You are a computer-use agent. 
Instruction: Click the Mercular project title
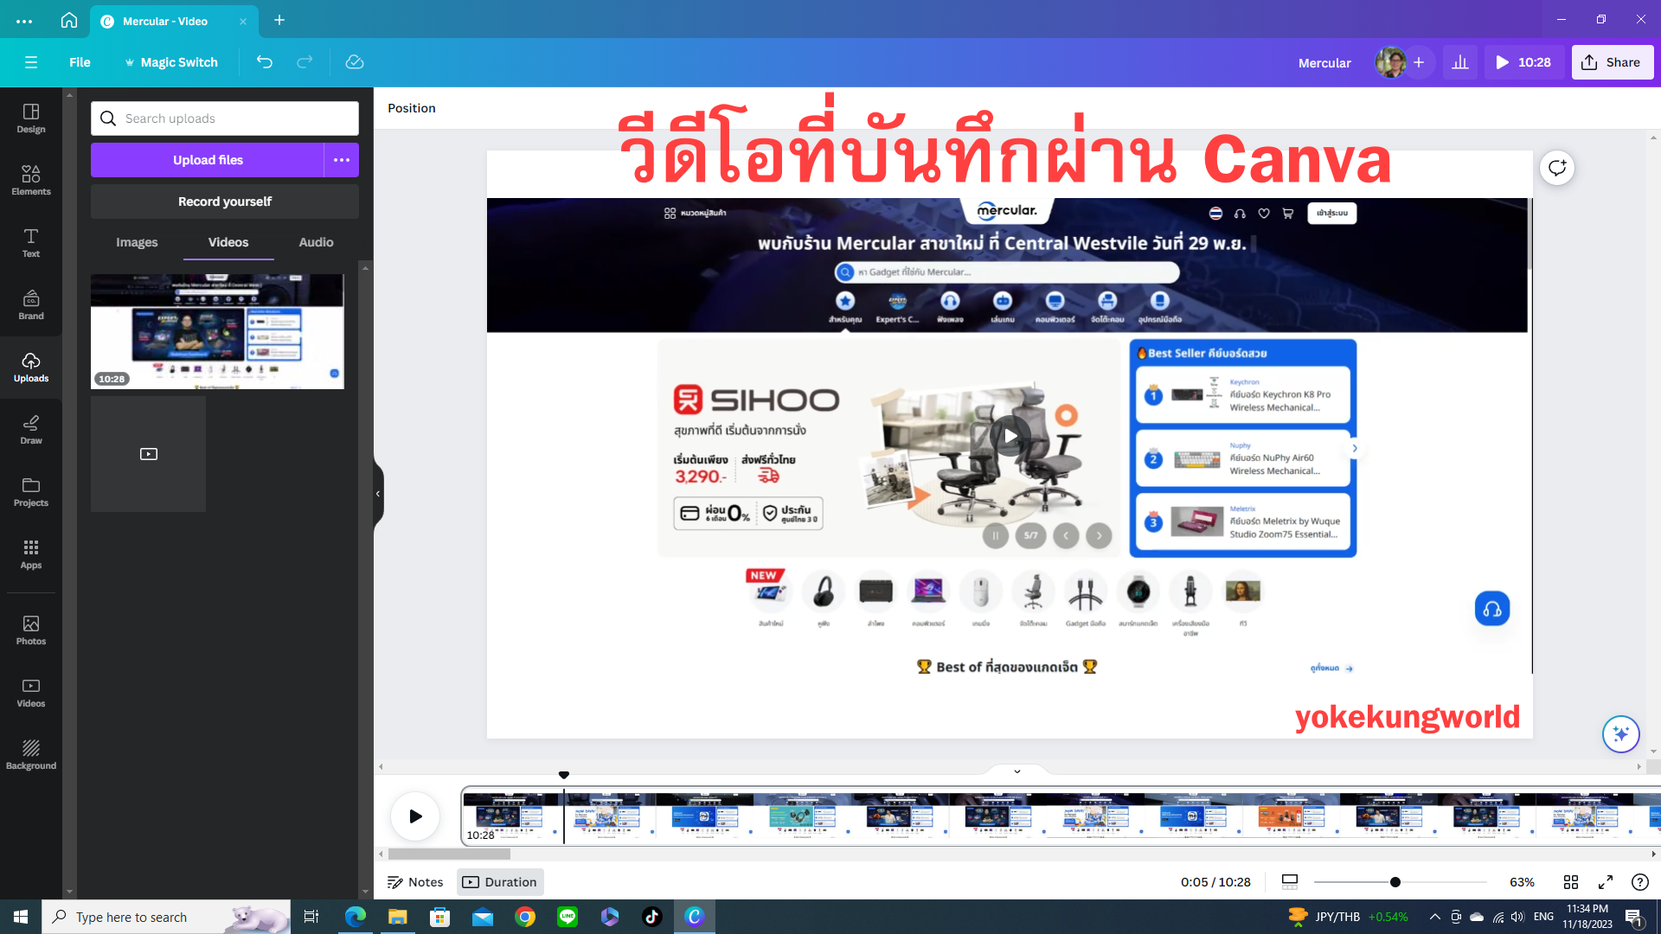1324,62
